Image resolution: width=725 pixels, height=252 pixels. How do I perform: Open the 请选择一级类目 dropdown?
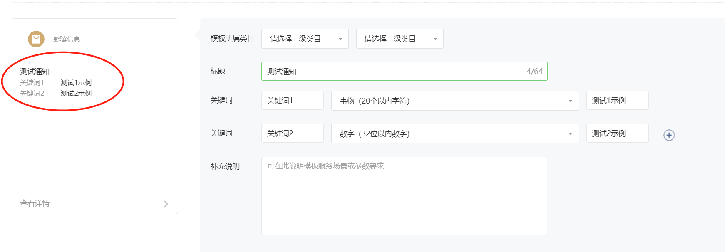click(x=305, y=39)
